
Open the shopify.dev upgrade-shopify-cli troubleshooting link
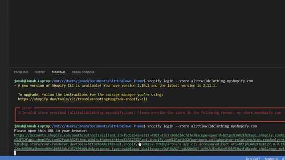(x=83, y=99)
